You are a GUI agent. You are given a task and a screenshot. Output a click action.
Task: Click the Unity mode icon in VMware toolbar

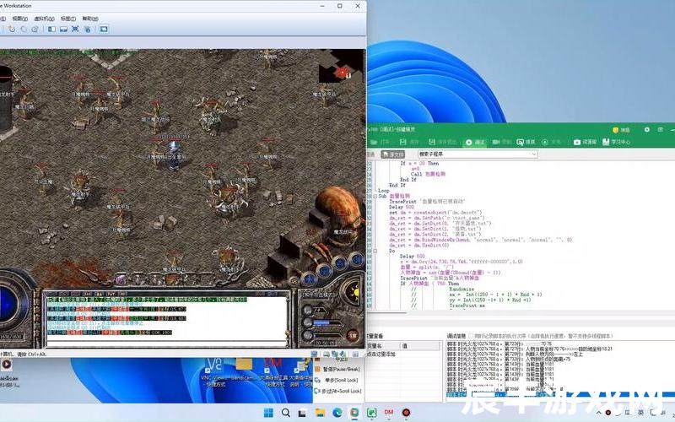88,30
